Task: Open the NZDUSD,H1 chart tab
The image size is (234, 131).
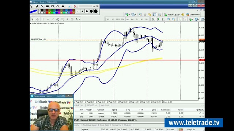Action: pyautogui.click(x=92, y=105)
